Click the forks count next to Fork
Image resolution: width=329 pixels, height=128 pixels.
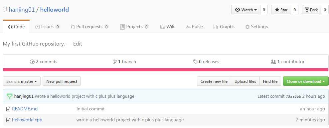click(x=325, y=10)
